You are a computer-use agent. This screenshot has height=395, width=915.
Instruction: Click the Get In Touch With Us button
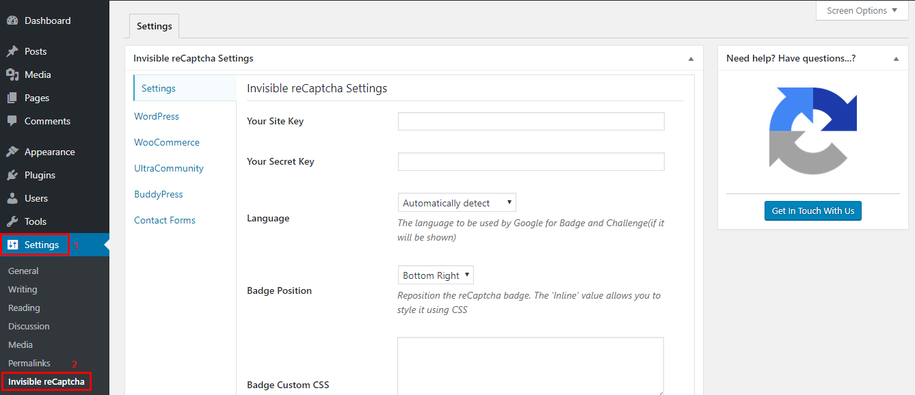(812, 210)
